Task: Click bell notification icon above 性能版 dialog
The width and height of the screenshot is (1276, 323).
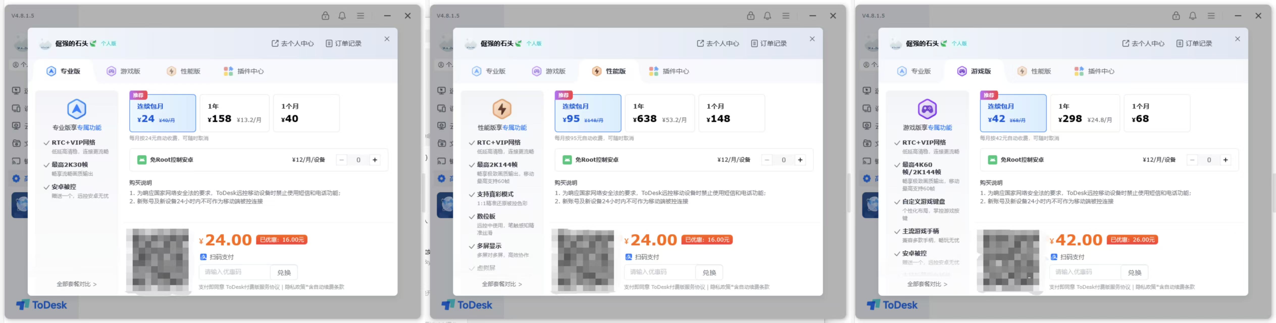Action: pyautogui.click(x=767, y=16)
